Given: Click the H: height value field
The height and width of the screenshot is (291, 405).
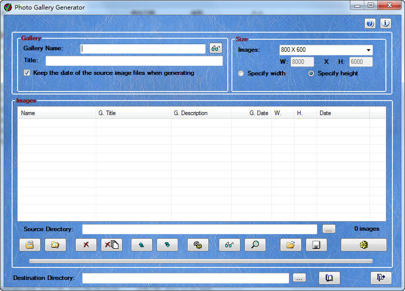Looking at the screenshot, I should pos(361,62).
